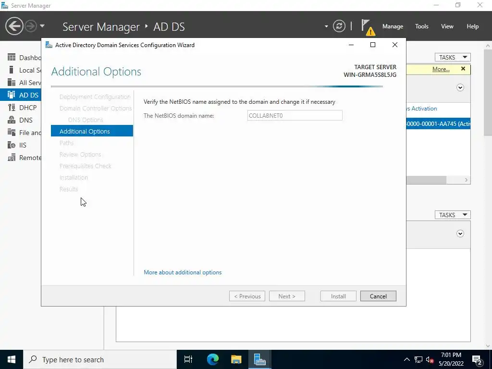Click the muted volume icon

[430, 359]
